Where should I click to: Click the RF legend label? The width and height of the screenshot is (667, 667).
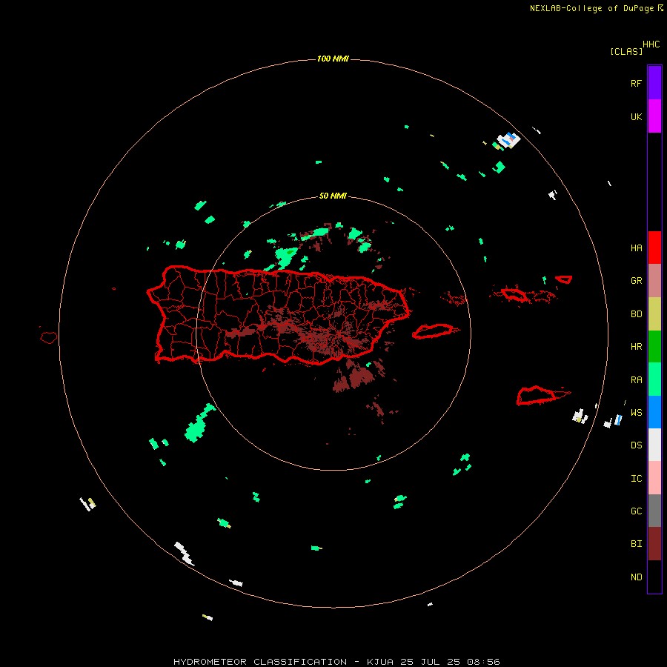pyautogui.click(x=636, y=83)
